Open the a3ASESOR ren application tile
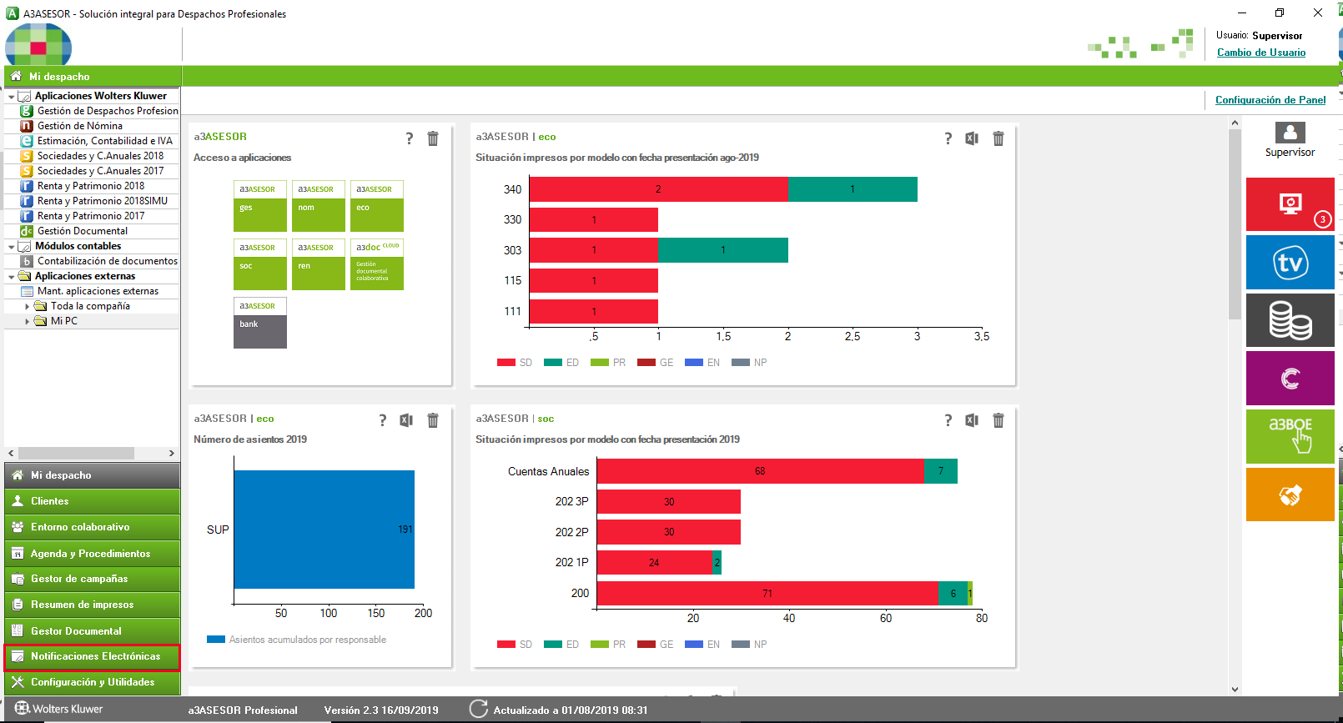 (319, 264)
